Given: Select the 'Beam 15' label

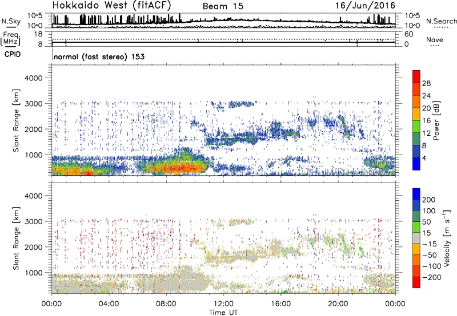Looking at the screenshot, I should click(223, 6).
